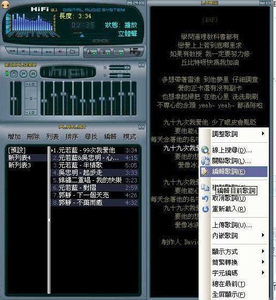
Task: Click the speaker mute button
Action: [60, 51]
